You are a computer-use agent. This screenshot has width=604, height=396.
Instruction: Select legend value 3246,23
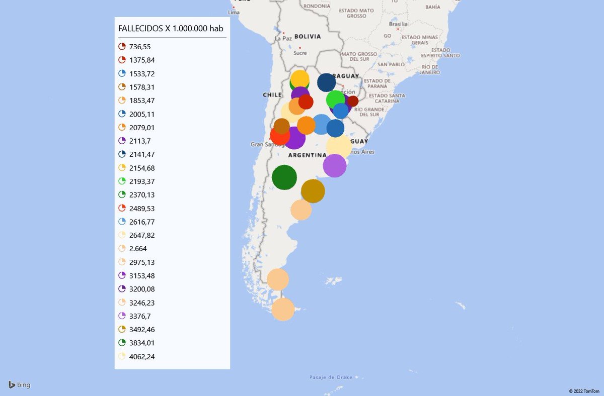click(142, 303)
